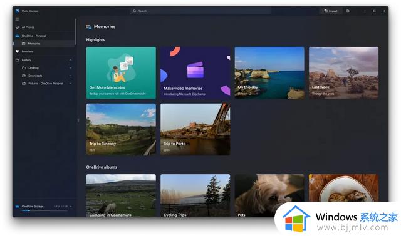Expand the Desktop folder chevron

tap(70, 68)
